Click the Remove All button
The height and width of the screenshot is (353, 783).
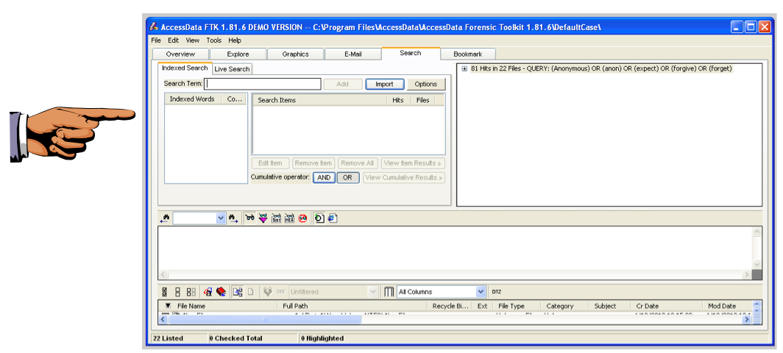358,163
